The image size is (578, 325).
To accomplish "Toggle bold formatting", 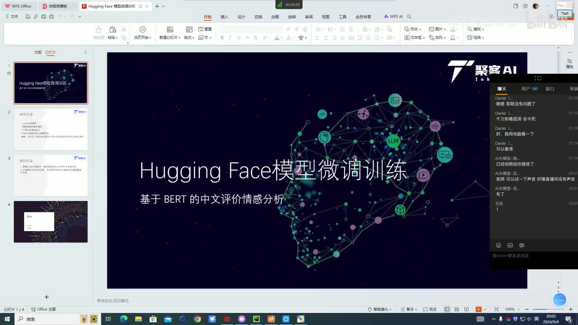I will click(x=222, y=37).
